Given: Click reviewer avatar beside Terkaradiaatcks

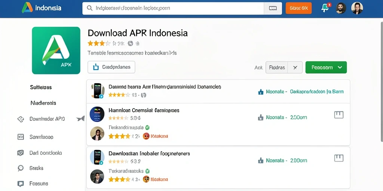Looking at the screenshot, I should click(x=97, y=176).
